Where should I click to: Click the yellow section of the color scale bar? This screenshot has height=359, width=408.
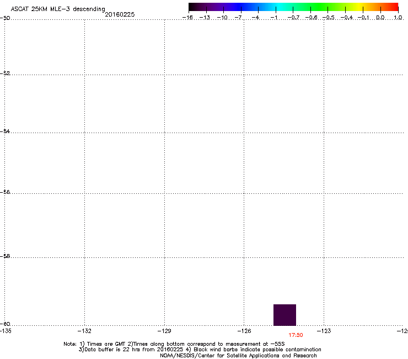[359, 7]
